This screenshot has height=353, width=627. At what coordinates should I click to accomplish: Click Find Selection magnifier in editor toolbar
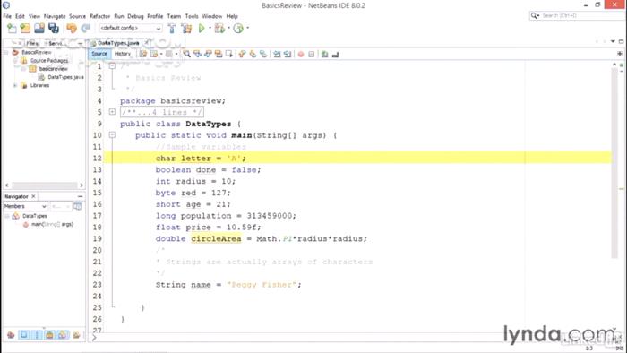(x=186, y=54)
